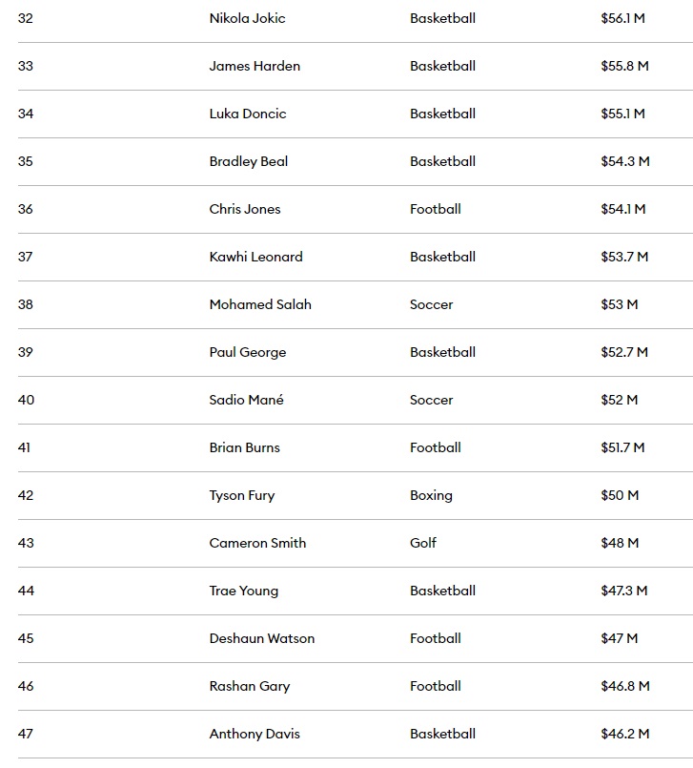Image resolution: width=693 pixels, height=768 pixels.
Task: Click Deshaun Watson's name
Action: 262,638
